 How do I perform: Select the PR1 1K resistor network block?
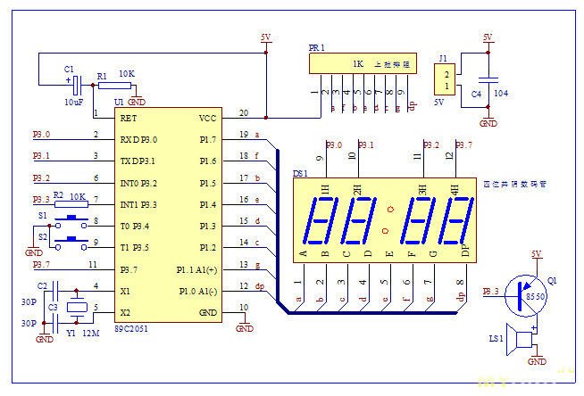363,63
